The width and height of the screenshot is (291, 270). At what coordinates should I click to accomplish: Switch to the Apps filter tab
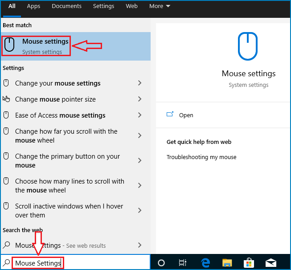click(33, 6)
